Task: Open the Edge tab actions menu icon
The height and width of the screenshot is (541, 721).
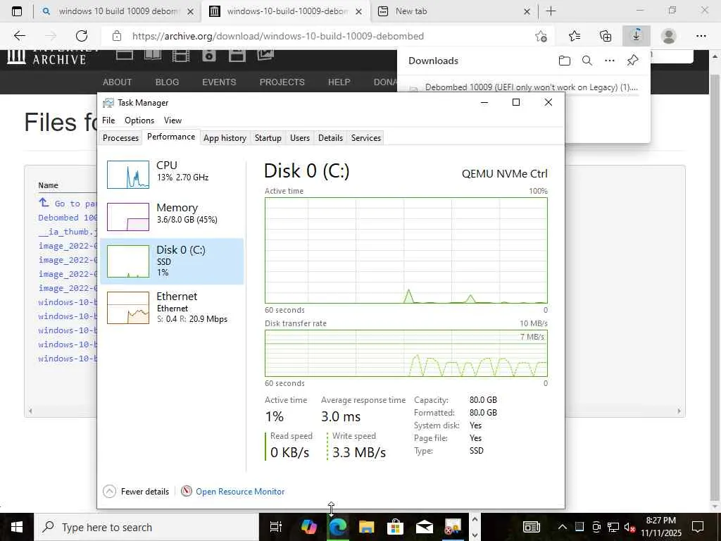Action: pos(17,11)
